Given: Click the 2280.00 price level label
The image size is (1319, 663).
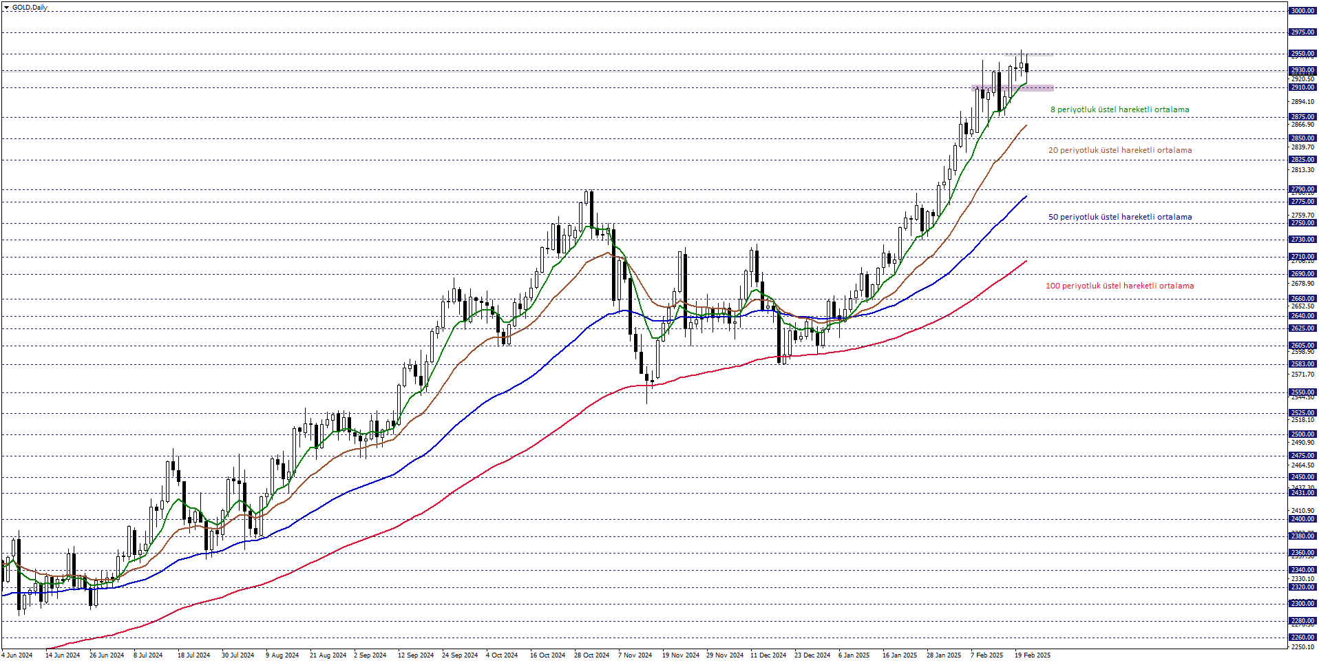Looking at the screenshot, I should pyautogui.click(x=1302, y=621).
